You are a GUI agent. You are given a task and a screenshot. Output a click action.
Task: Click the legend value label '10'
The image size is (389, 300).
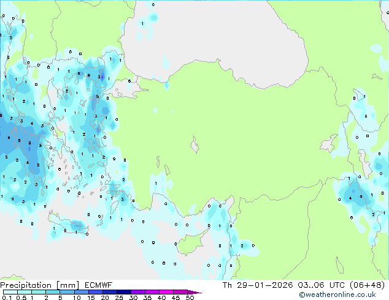point(77,298)
